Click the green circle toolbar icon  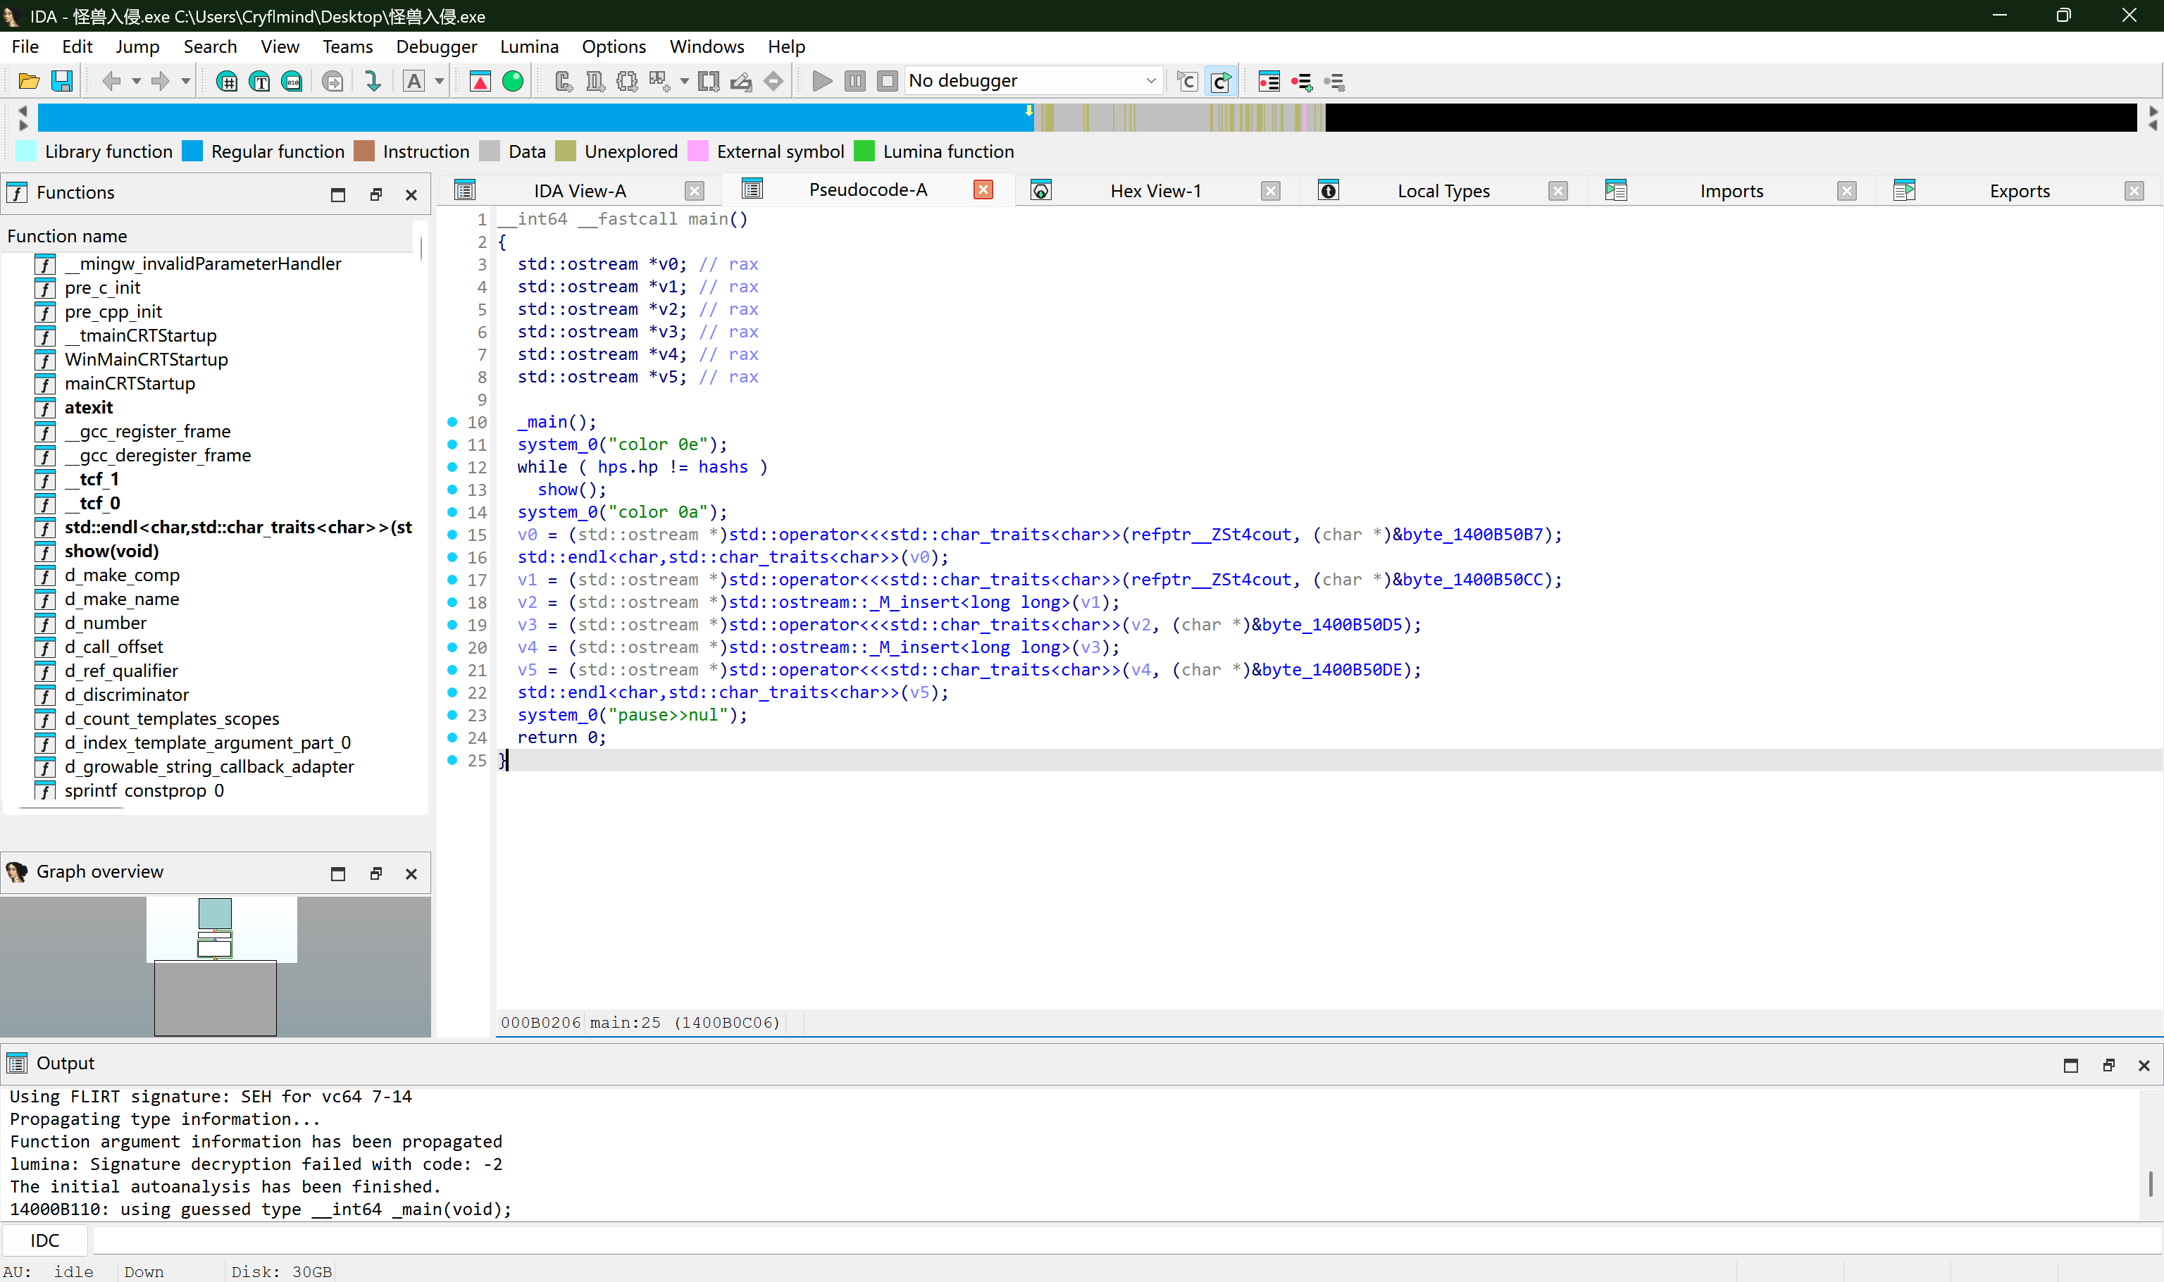[512, 81]
